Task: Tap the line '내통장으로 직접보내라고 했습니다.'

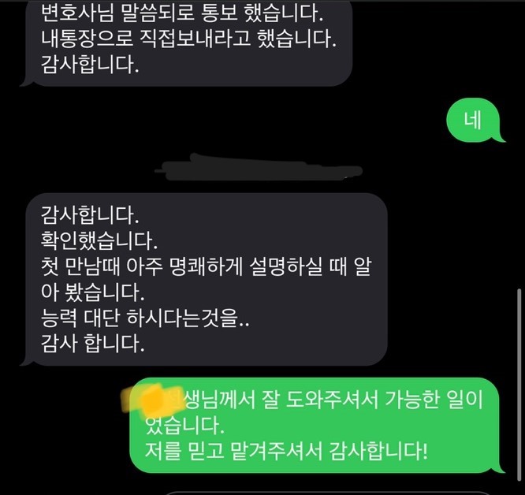Action: tap(188, 39)
